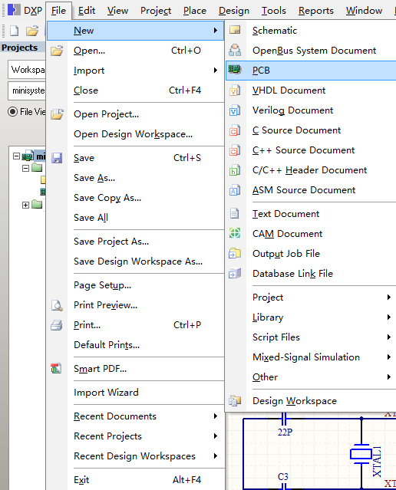Click the CAM Document icon
The width and height of the screenshot is (396, 490).
pos(235,233)
